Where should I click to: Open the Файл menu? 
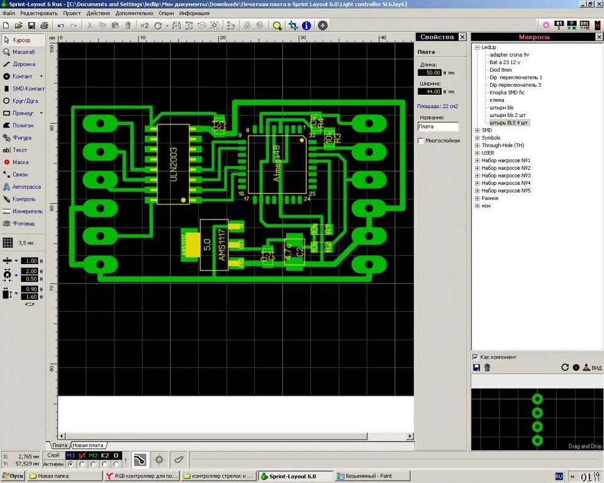(8, 13)
